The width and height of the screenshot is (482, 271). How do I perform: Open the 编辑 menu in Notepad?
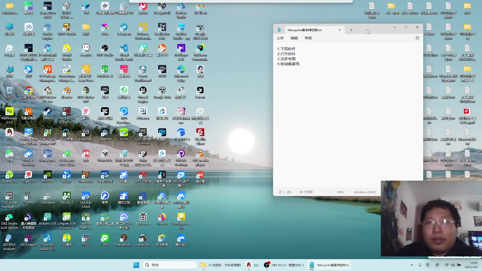[x=294, y=38]
